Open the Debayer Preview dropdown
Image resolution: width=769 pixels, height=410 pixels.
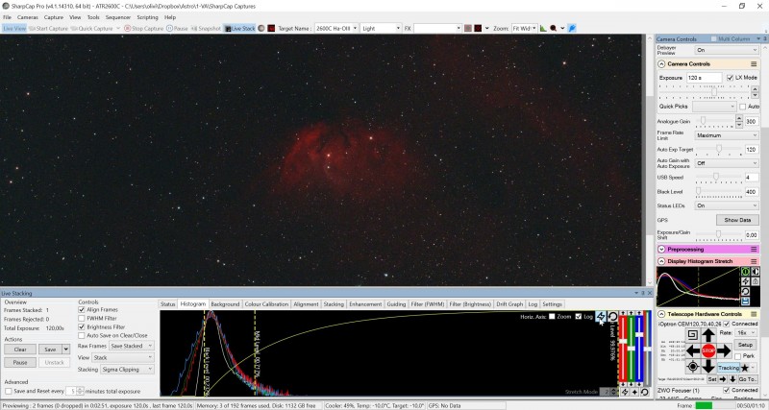coord(727,50)
